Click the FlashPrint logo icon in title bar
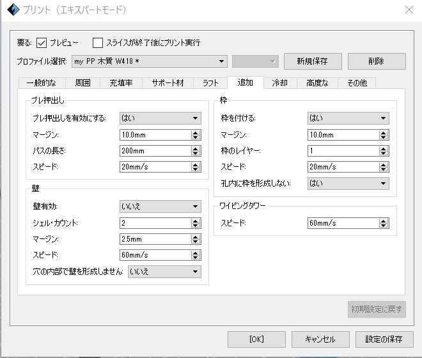422x358 pixels. (13, 10)
